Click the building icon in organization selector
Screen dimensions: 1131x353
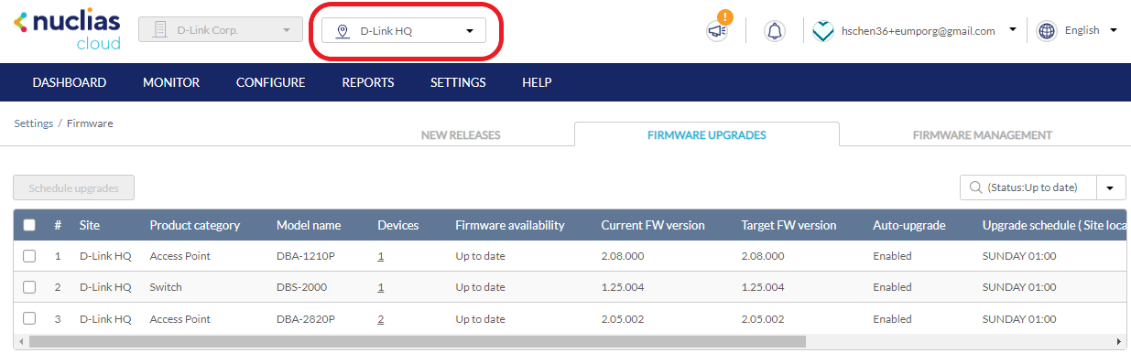159,30
